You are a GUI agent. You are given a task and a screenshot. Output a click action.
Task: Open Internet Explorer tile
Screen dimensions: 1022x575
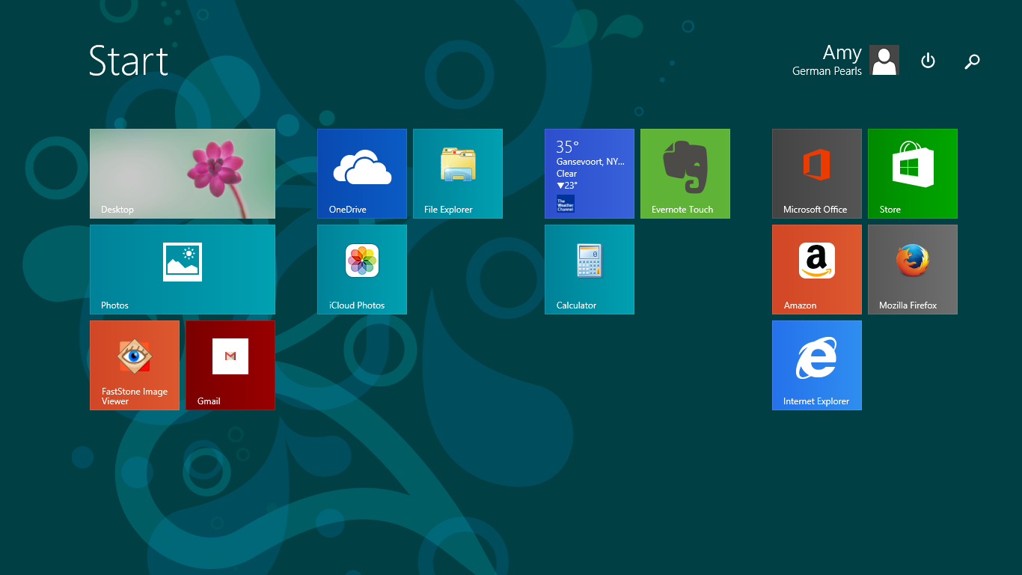click(x=817, y=365)
